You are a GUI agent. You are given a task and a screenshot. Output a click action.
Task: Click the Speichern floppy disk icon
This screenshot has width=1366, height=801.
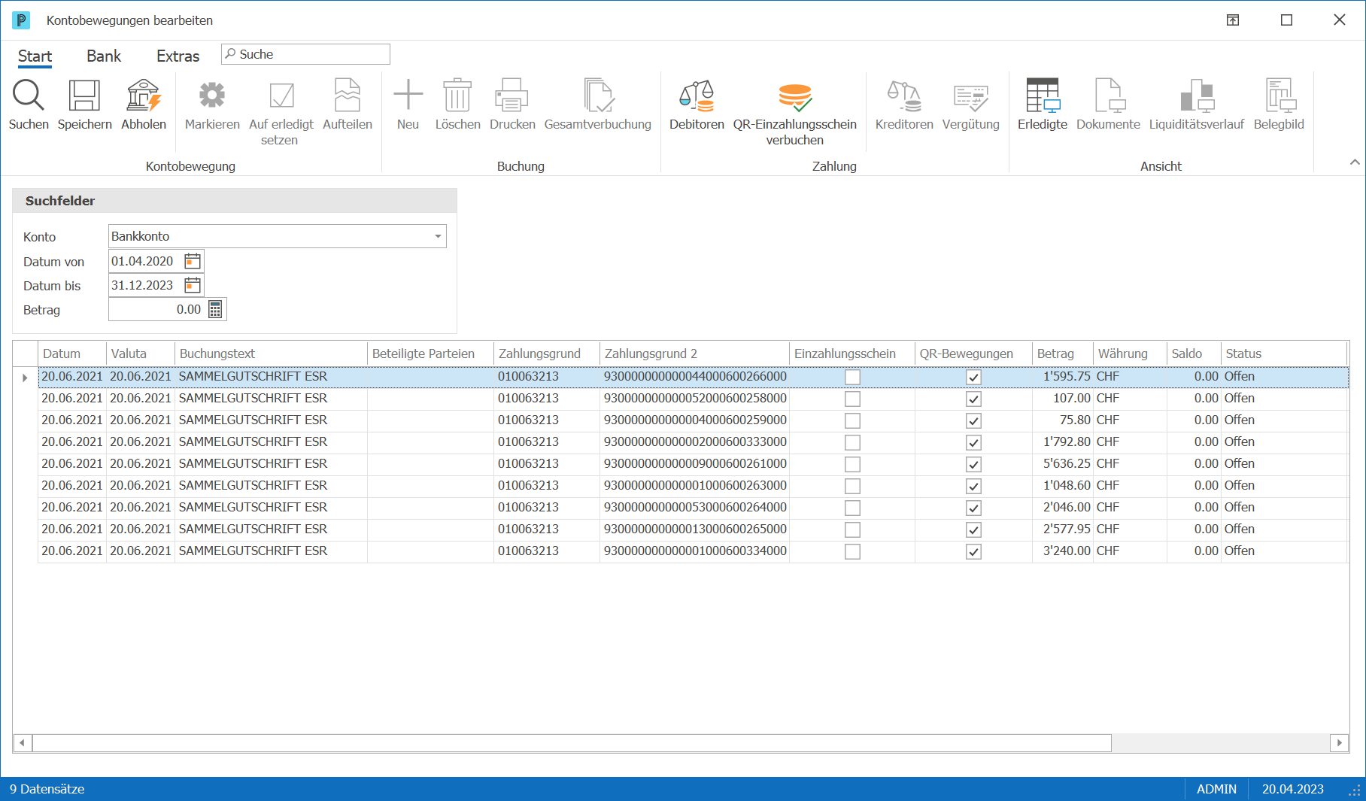pyautogui.click(x=84, y=96)
